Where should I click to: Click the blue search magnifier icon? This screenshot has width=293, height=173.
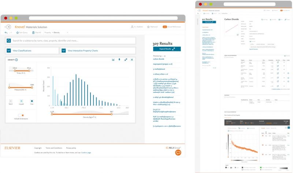(9, 41)
